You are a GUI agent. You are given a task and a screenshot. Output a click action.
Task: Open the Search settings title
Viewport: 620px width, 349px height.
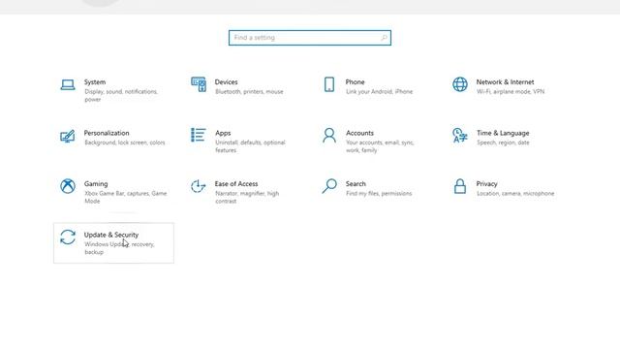click(356, 183)
